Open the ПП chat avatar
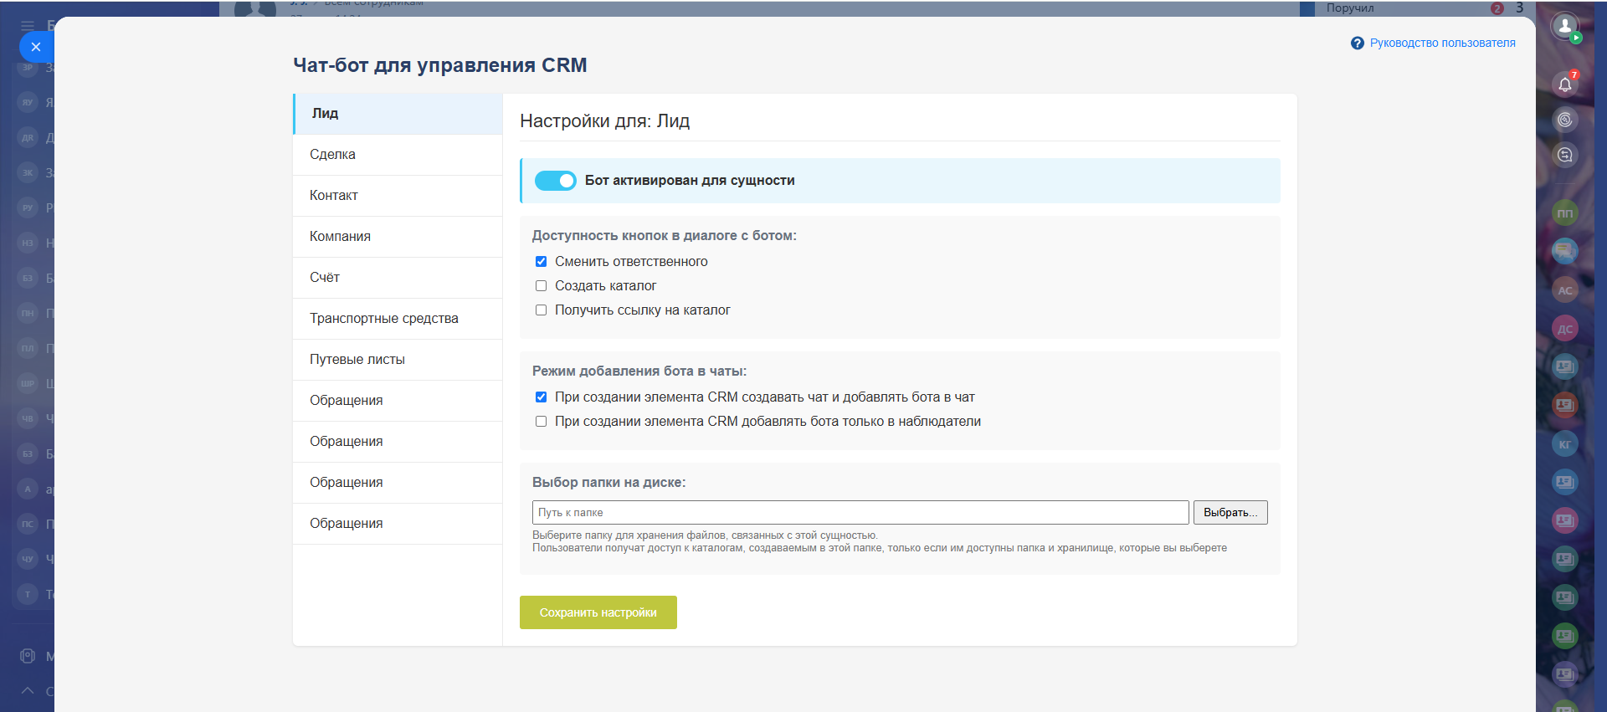1607x712 pixels. pos(1564,213)
